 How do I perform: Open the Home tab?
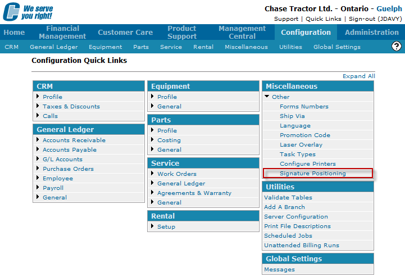(x=14, y=32)
